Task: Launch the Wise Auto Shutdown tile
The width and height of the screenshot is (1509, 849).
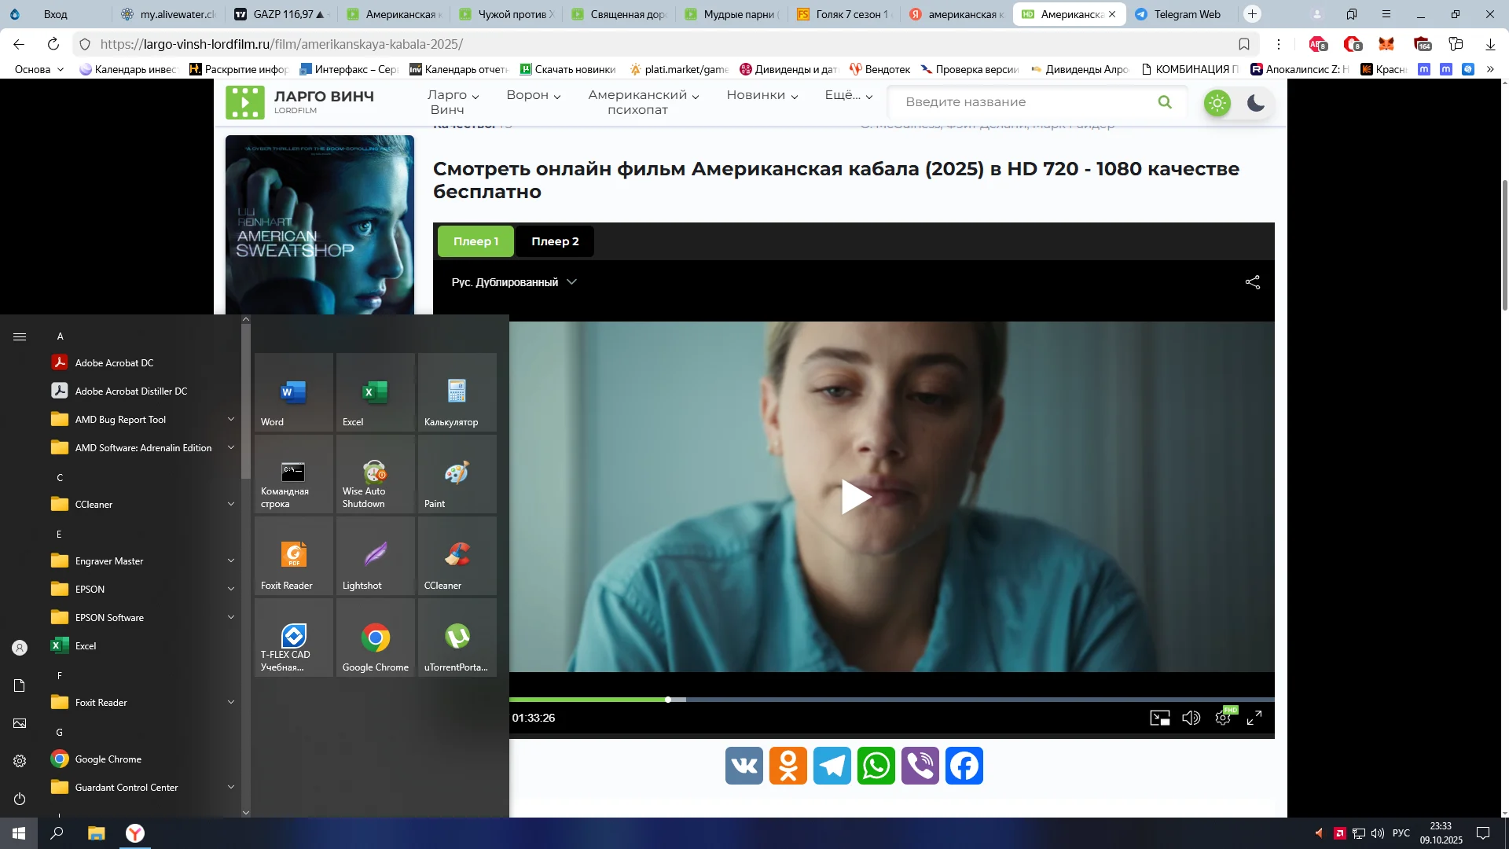Action: coord(376,475)
